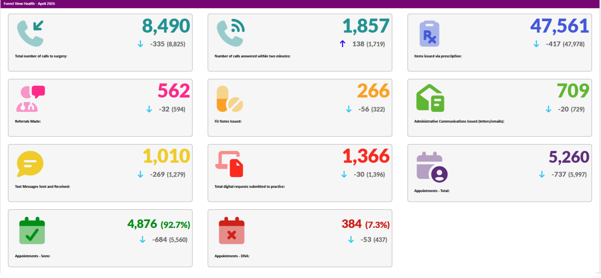Click the Rx prescription clipboard icon
Image resolution: width=601 pixels, height=278 pixels.
(430, 34)
